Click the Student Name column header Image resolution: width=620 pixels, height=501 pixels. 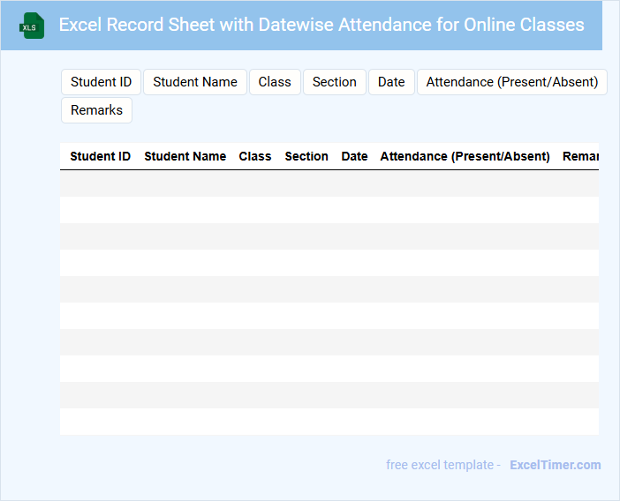coord(185,156)
